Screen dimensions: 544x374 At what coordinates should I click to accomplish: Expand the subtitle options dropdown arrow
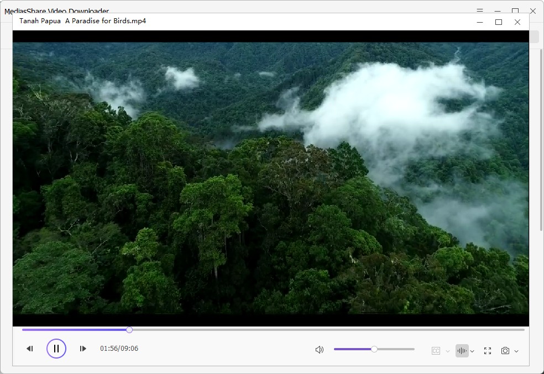448,351
